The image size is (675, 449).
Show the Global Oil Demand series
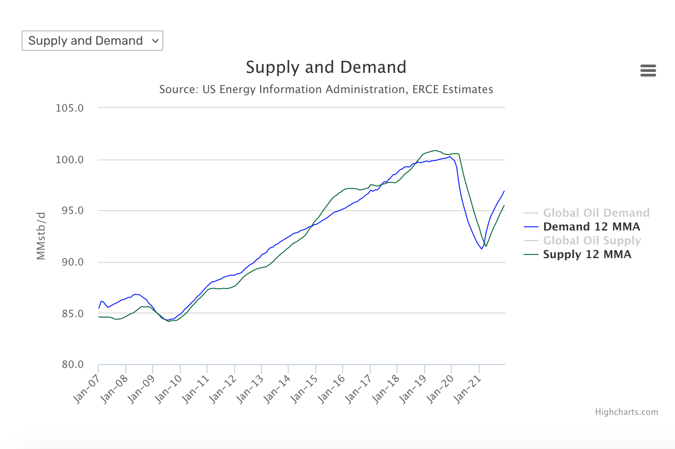point(596,213)
